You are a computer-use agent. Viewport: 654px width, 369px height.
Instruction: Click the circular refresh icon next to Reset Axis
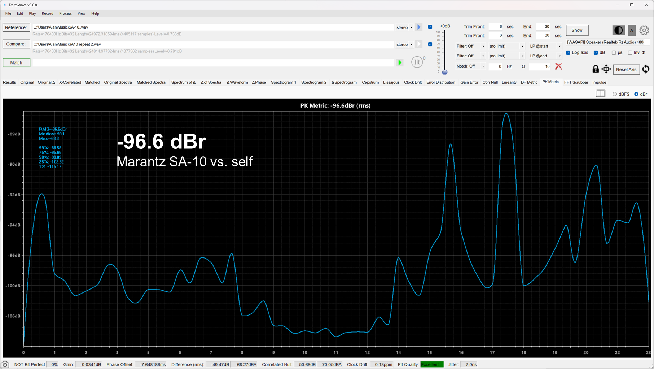pyautogui.click(x=646, y=69)
